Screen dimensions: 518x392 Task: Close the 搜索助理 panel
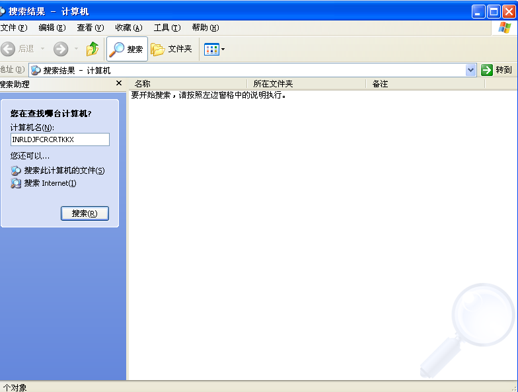coord(119,83)
